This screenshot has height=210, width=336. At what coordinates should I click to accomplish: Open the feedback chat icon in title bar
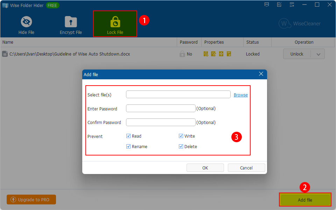click(267, 5)
